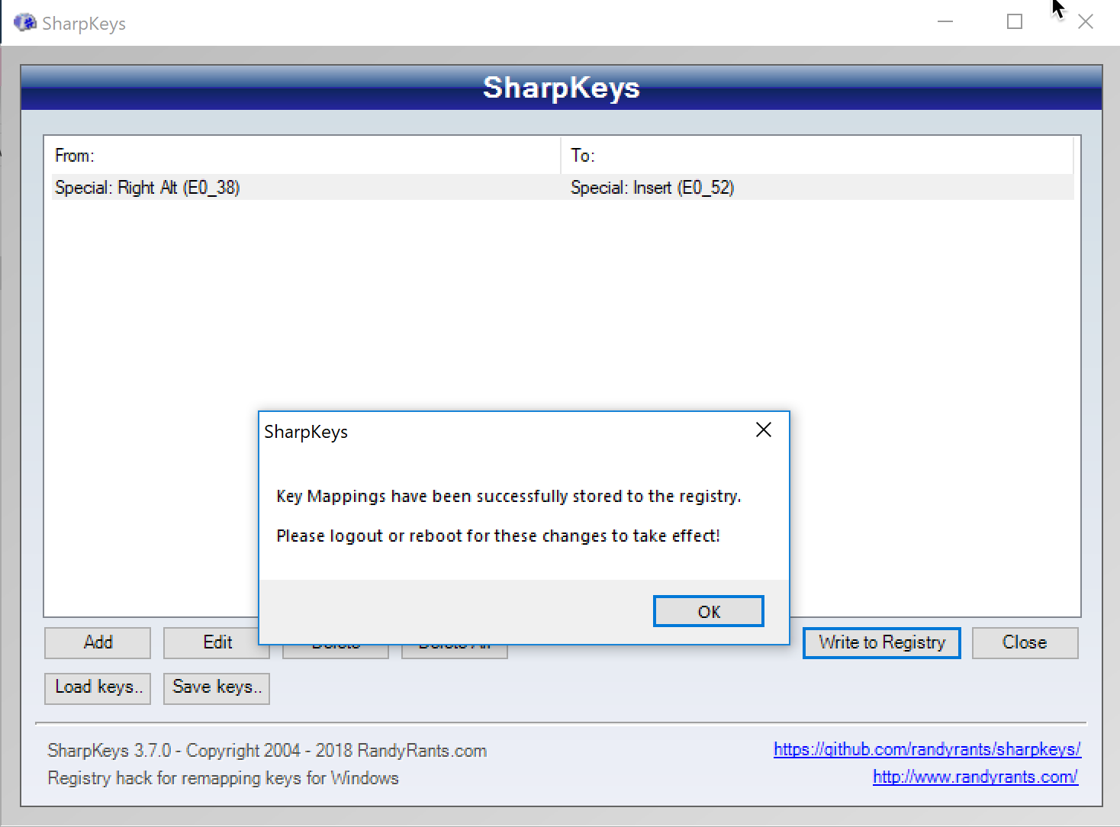Open the github.com/randyrants/sharpkeys link

click(x=927, y=749)
